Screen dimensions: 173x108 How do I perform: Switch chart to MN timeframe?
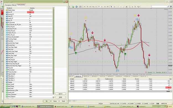[x=108, y=7]
